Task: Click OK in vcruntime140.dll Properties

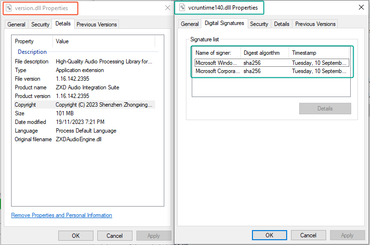Action: 269,235
